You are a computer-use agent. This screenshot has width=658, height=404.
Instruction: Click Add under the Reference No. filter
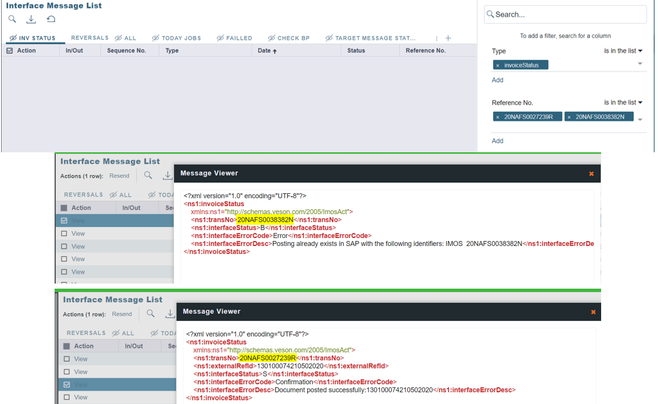click(497, 141)
